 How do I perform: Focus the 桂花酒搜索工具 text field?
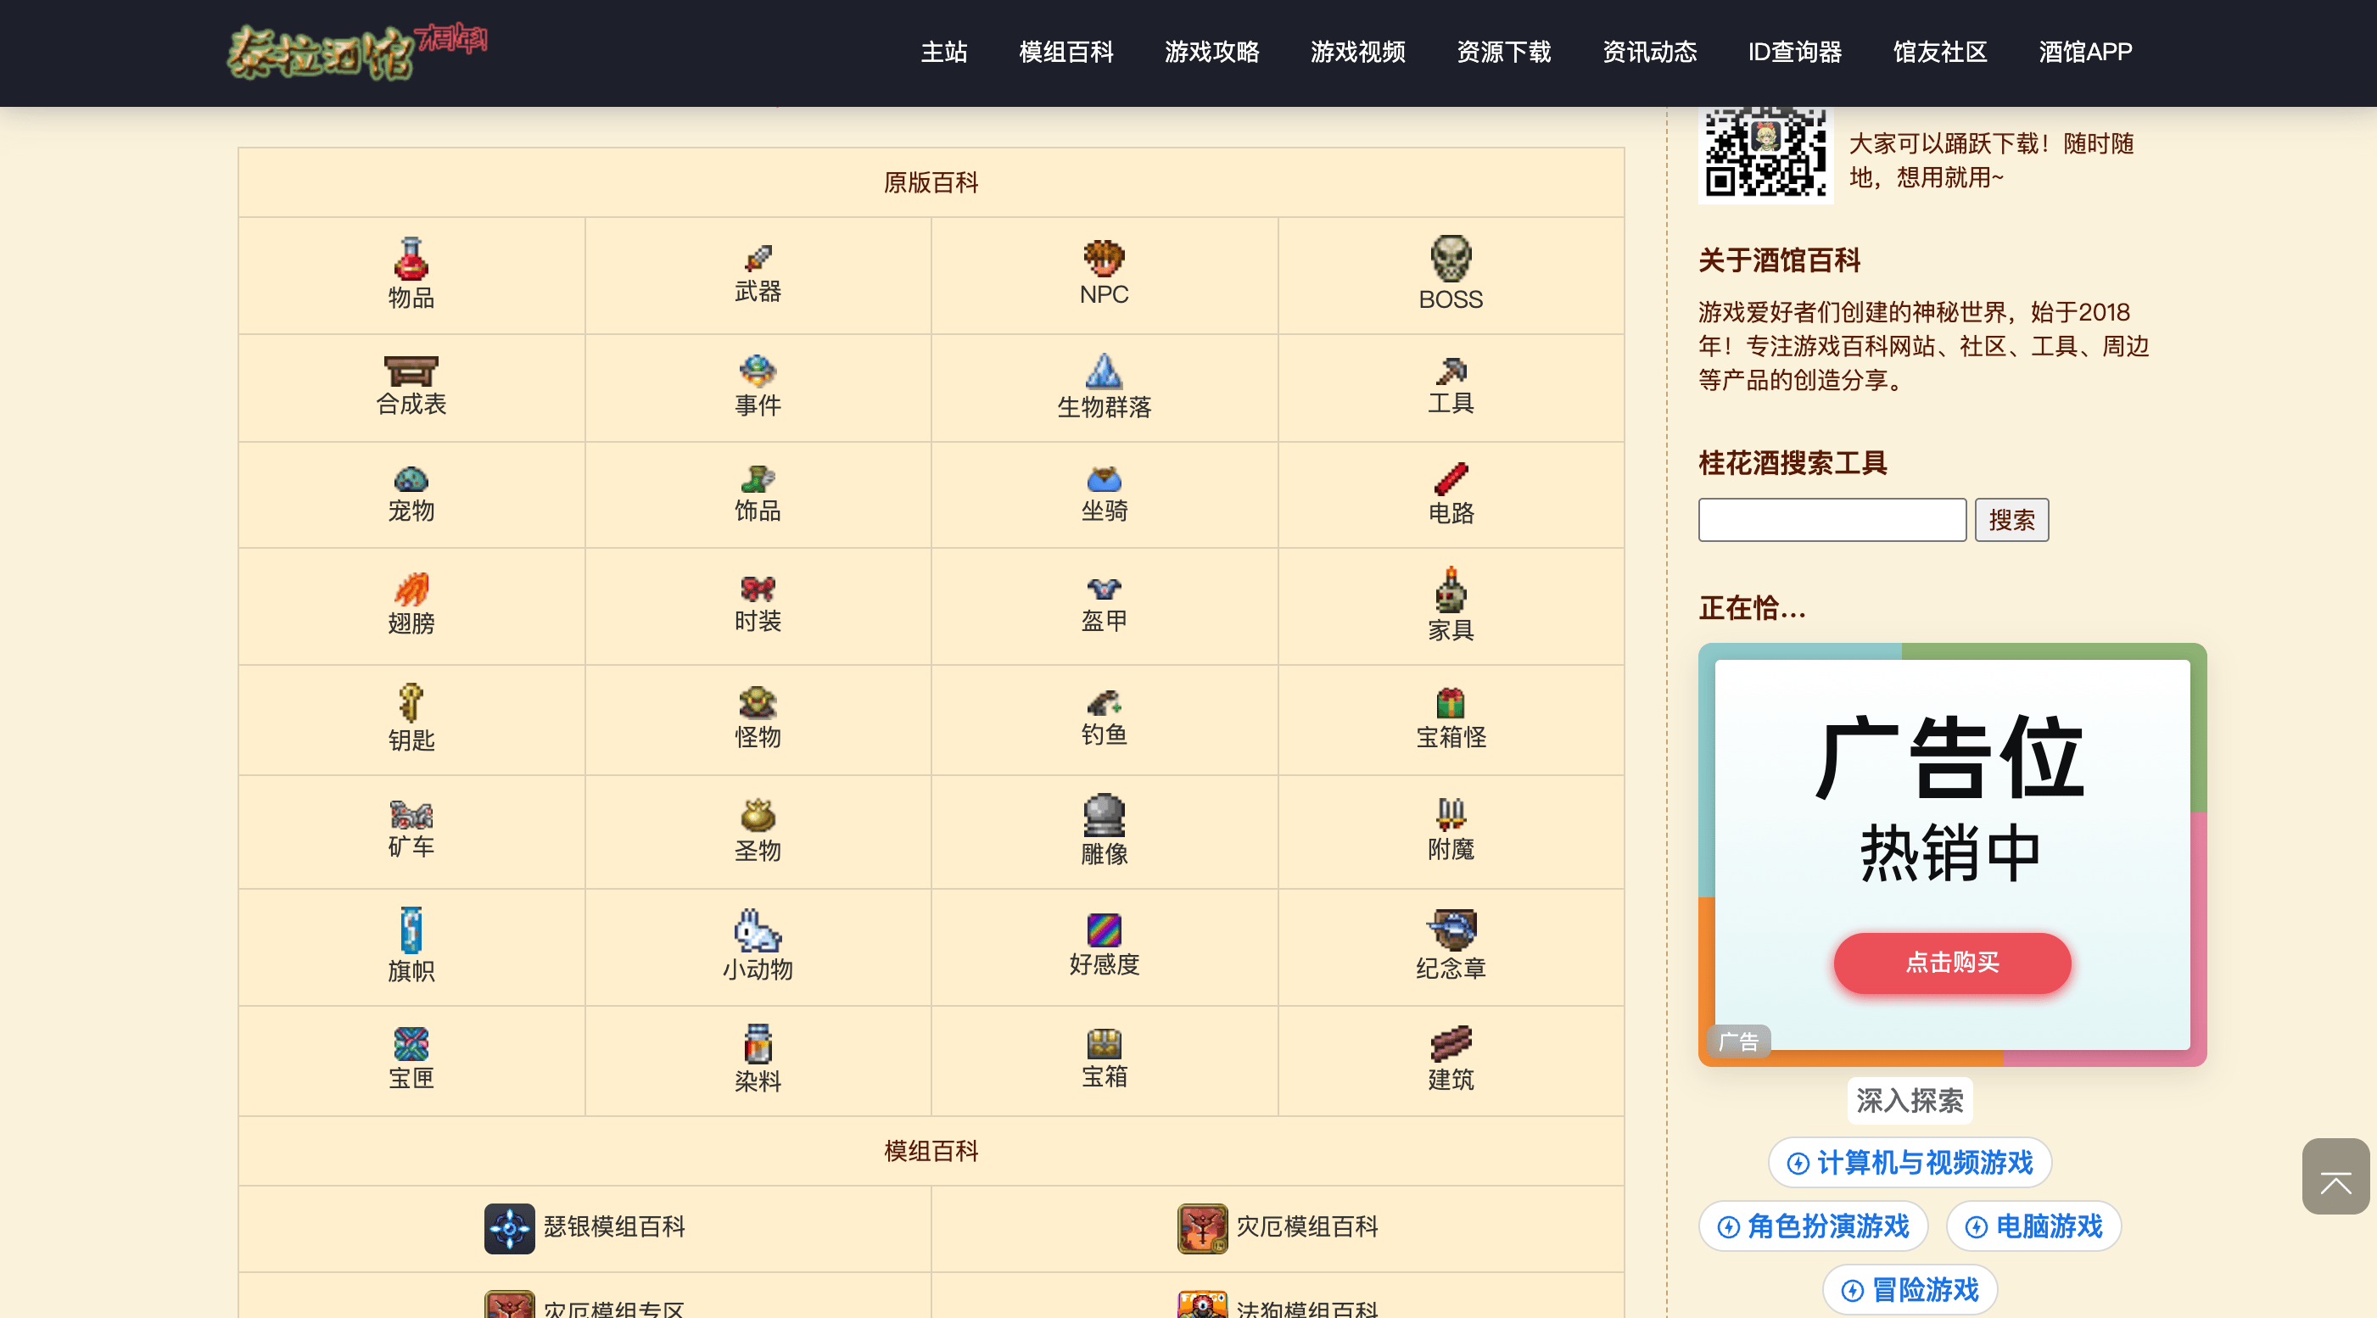pos(1832,520)
